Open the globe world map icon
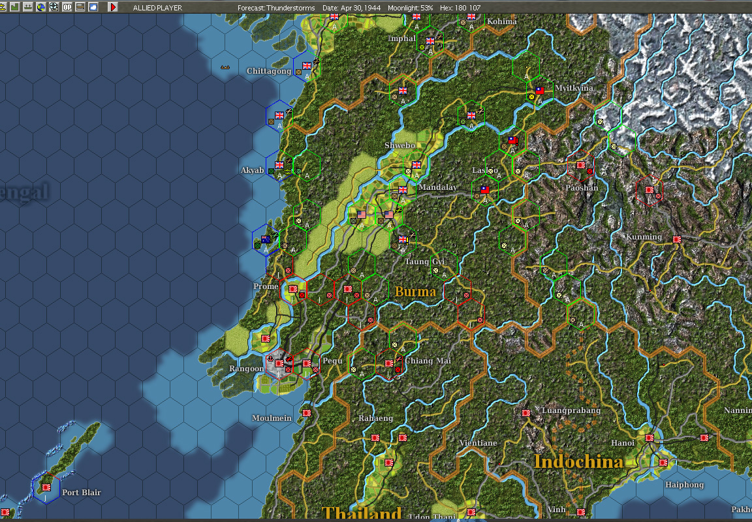The image size is (752, 522). pos(41,7)
